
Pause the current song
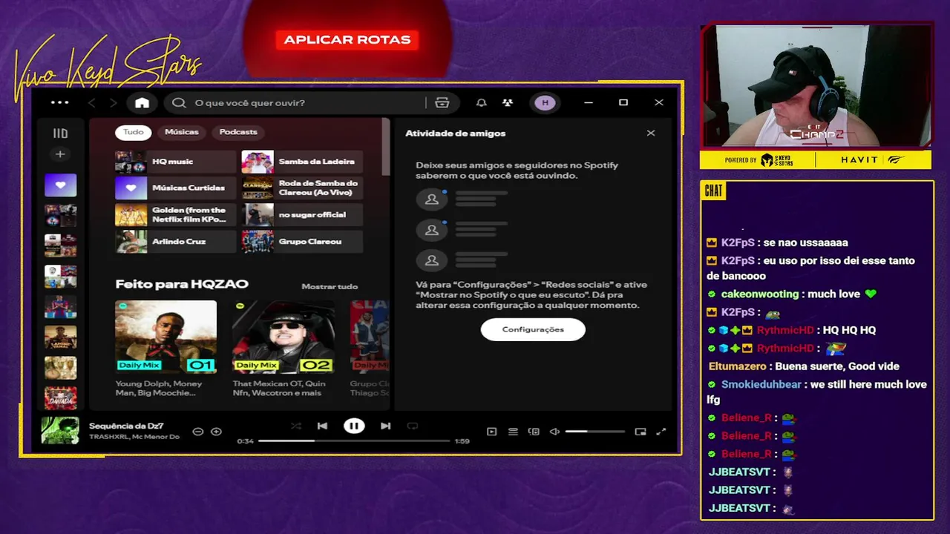354,426
